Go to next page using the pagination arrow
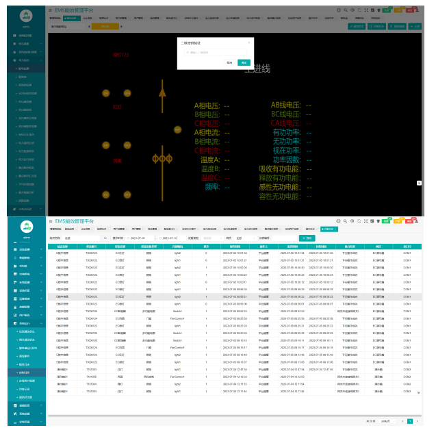Viewport: 436px width, 430px height. [417, 420]
